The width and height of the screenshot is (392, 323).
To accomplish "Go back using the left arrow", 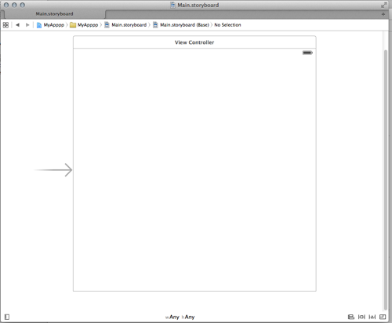I will click(x=17, y=25).
